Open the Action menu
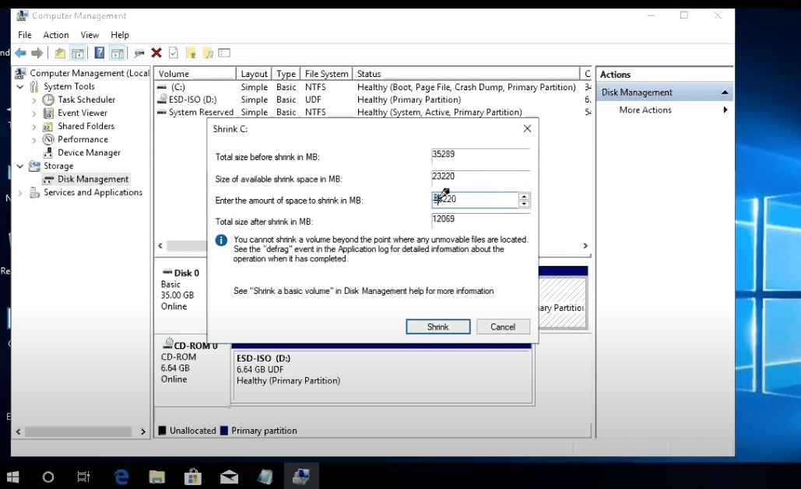The height and width of the screenshot is (489, 801). (56, 35)
